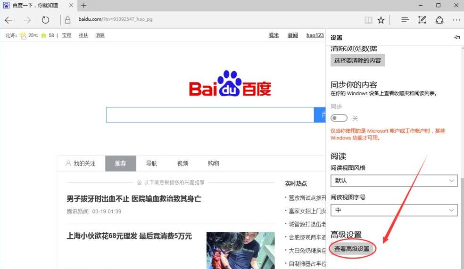Click hot topic 城管殴打退伍老兵
The image size is (464, 269).
(x=307, y=224)
